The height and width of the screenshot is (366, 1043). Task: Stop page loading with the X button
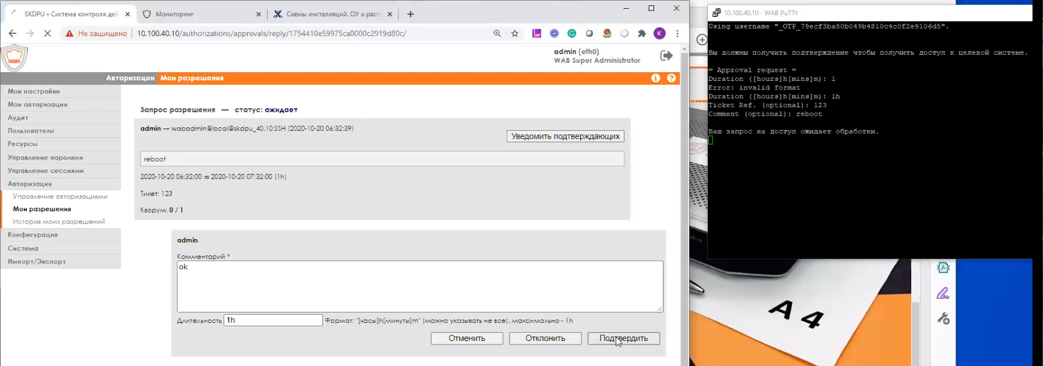[x=48, y=34]
